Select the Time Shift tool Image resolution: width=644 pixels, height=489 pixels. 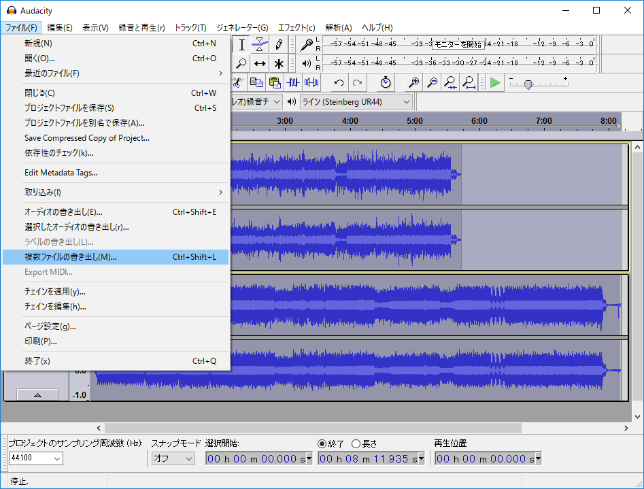point(259,63)
